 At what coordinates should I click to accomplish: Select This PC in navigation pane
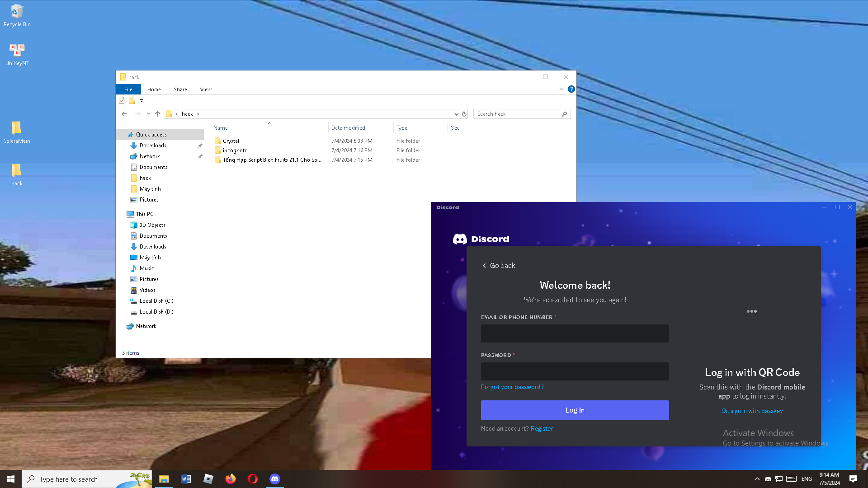point(145,214)
